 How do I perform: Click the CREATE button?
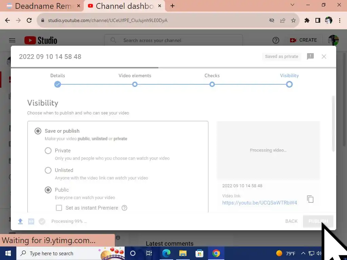pyautogui.click(x=303, y=40)
